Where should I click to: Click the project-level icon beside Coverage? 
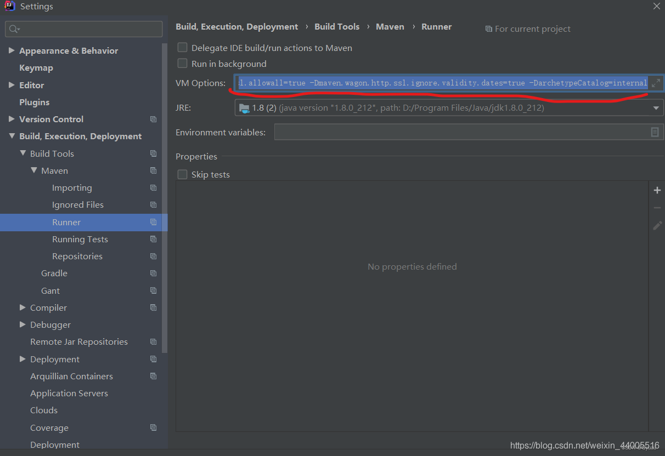[x=154, y=428]
